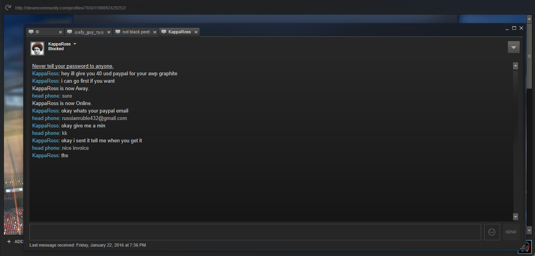Image resolution: width=535 pixels, height=256 pixels.
Task: Click the chat scrollbar down arrow
Action: coord(515,216)
